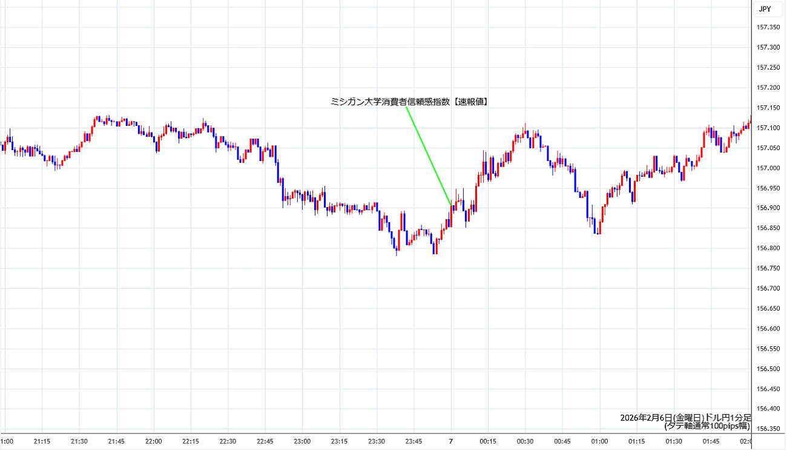Select the 157.000 price axis label
The height and width of the screenshot is (451, 787).
768,168
